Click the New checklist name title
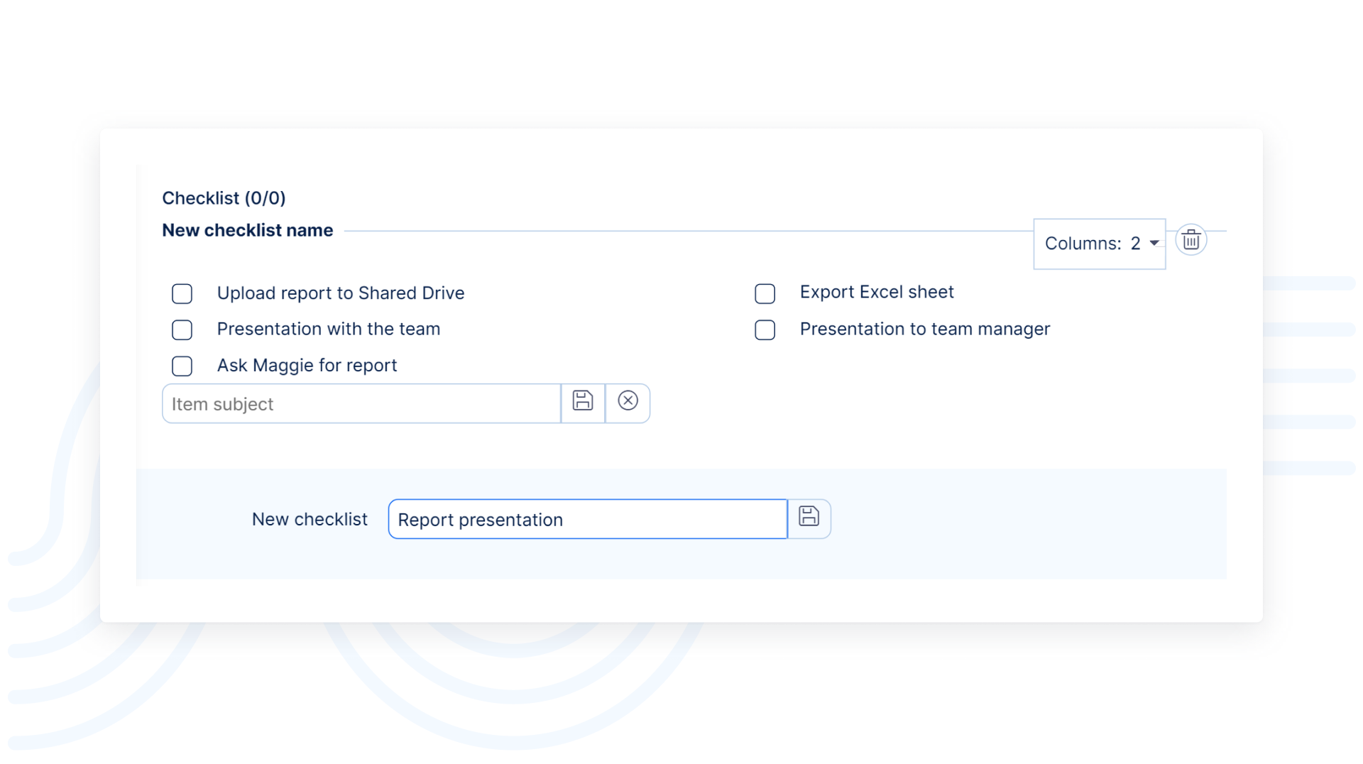The image size is (1363, 764). pyautogui.click(x=247, y=231)
